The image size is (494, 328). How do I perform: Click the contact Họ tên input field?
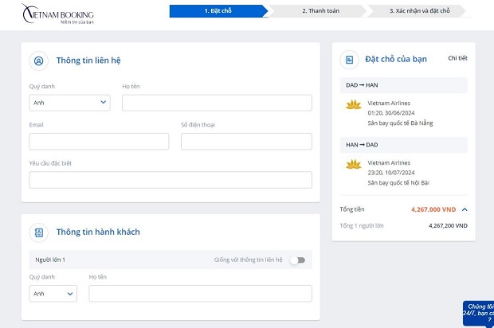click(x=217, y=103)
